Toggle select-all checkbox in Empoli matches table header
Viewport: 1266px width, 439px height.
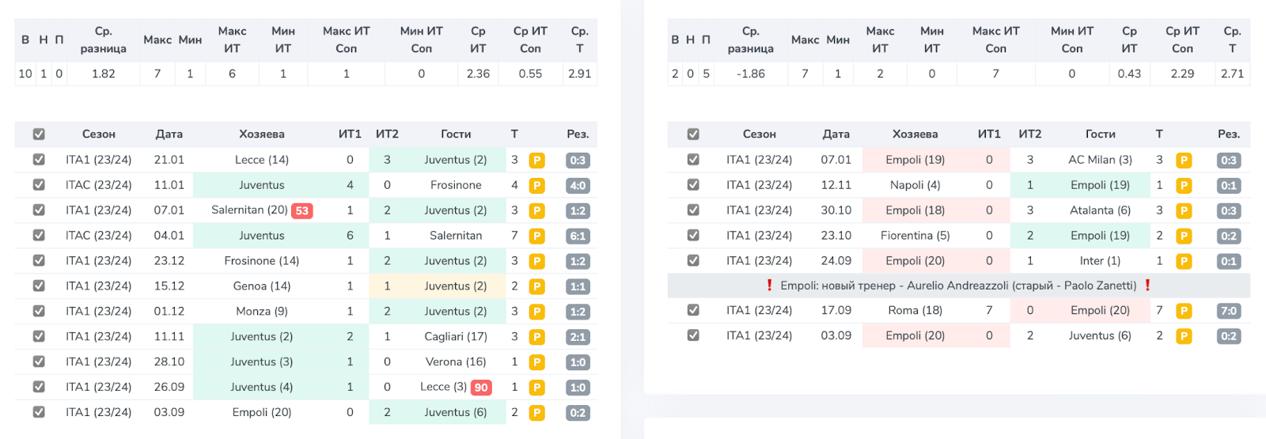693,134
